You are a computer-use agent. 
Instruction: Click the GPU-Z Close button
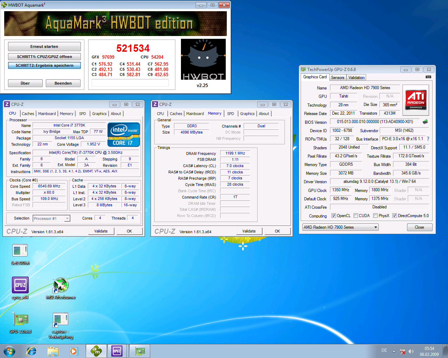(x=420, y=227)
